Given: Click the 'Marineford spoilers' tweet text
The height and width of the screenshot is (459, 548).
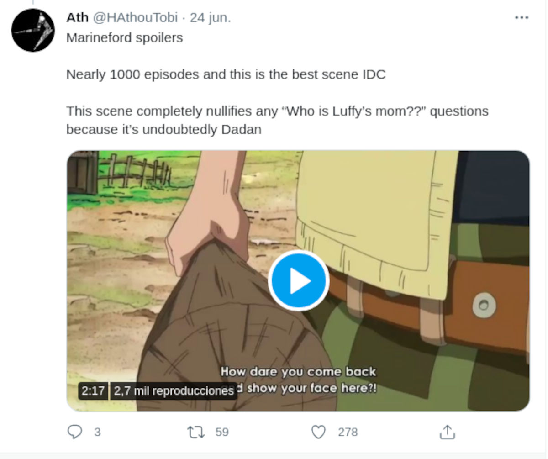Looking at the screenshot, I should pyautogui.click(x=125, y=37).
